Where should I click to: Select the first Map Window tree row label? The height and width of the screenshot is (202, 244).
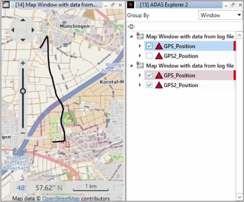(x=190, y=37)
